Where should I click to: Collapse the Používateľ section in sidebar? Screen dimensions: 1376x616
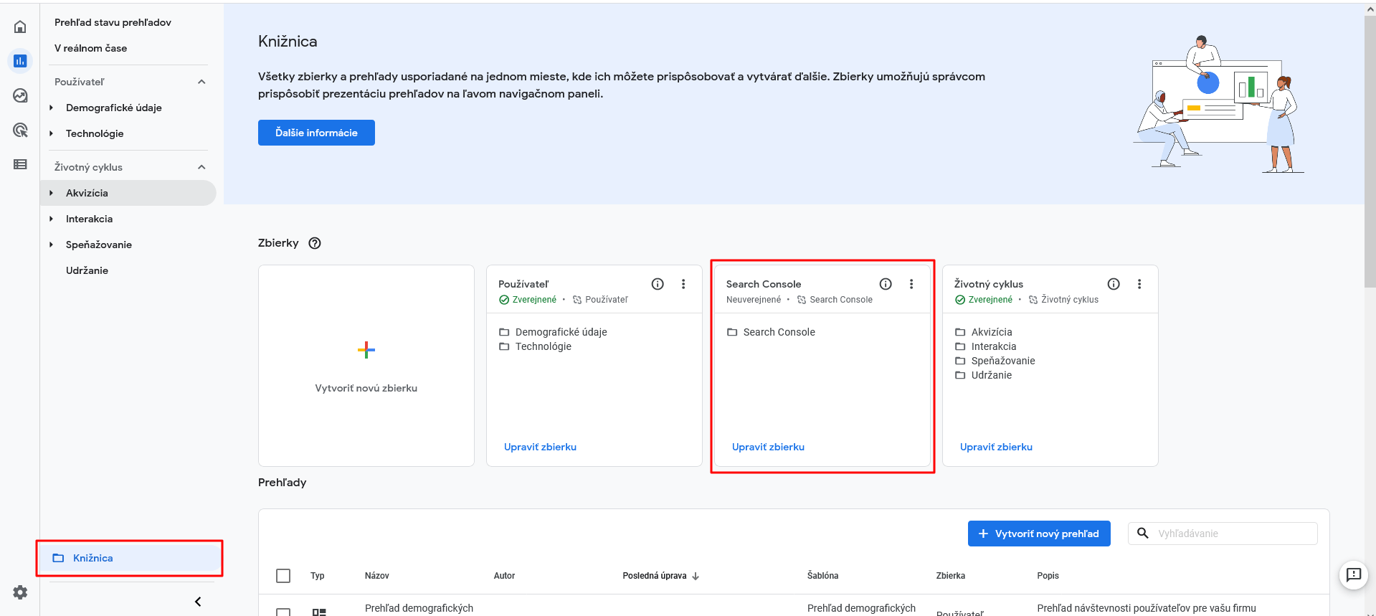(201, 82)
